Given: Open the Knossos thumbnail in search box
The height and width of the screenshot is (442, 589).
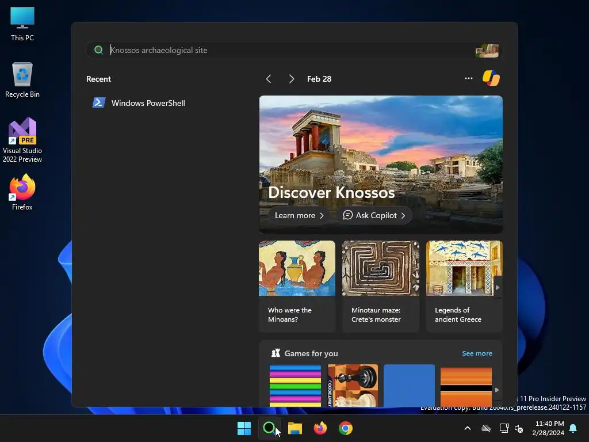Looking at the screenshot, I should pos(487,50).
